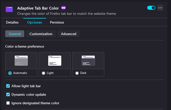Click the Automatic scheme preview thumbnail

tap(21, 61)
